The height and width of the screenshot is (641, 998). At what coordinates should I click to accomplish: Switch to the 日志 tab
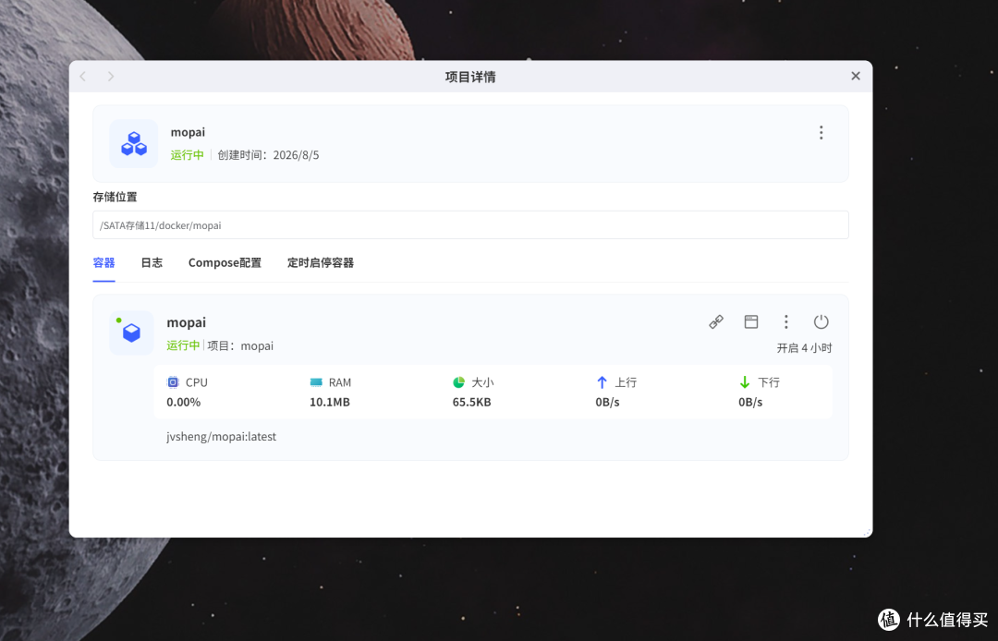152,262
